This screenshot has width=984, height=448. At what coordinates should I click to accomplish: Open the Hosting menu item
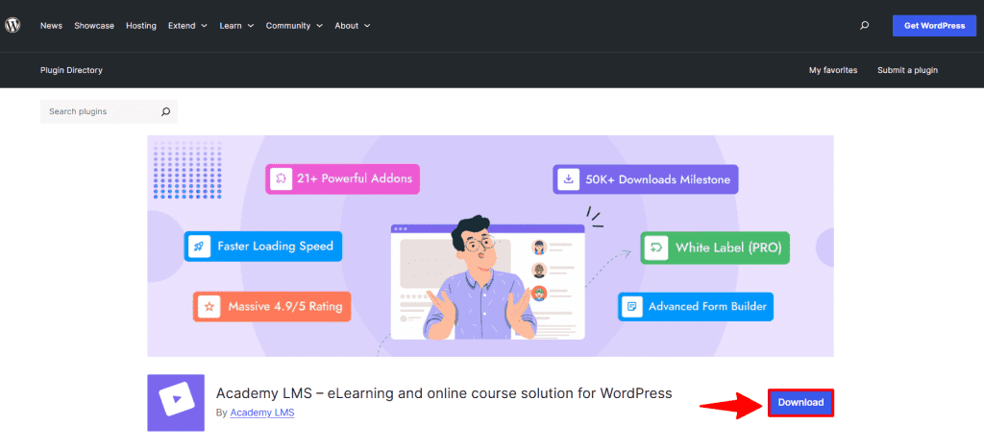[141, 26]
